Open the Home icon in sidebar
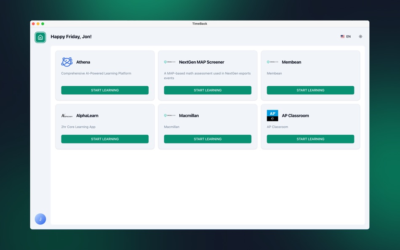The image size is (400, 250). [40, 37]
